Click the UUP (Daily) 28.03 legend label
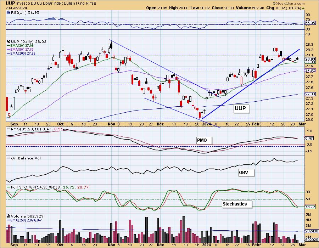319x248 pixels. [28, 41]
